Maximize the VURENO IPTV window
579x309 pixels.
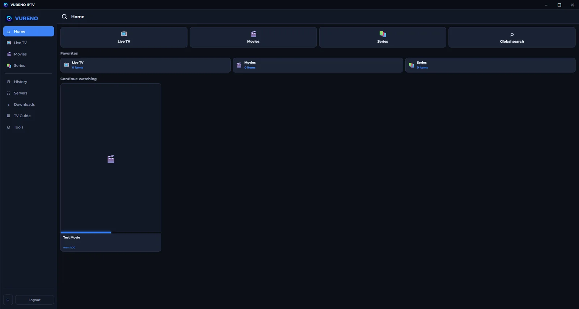point(559,5)
